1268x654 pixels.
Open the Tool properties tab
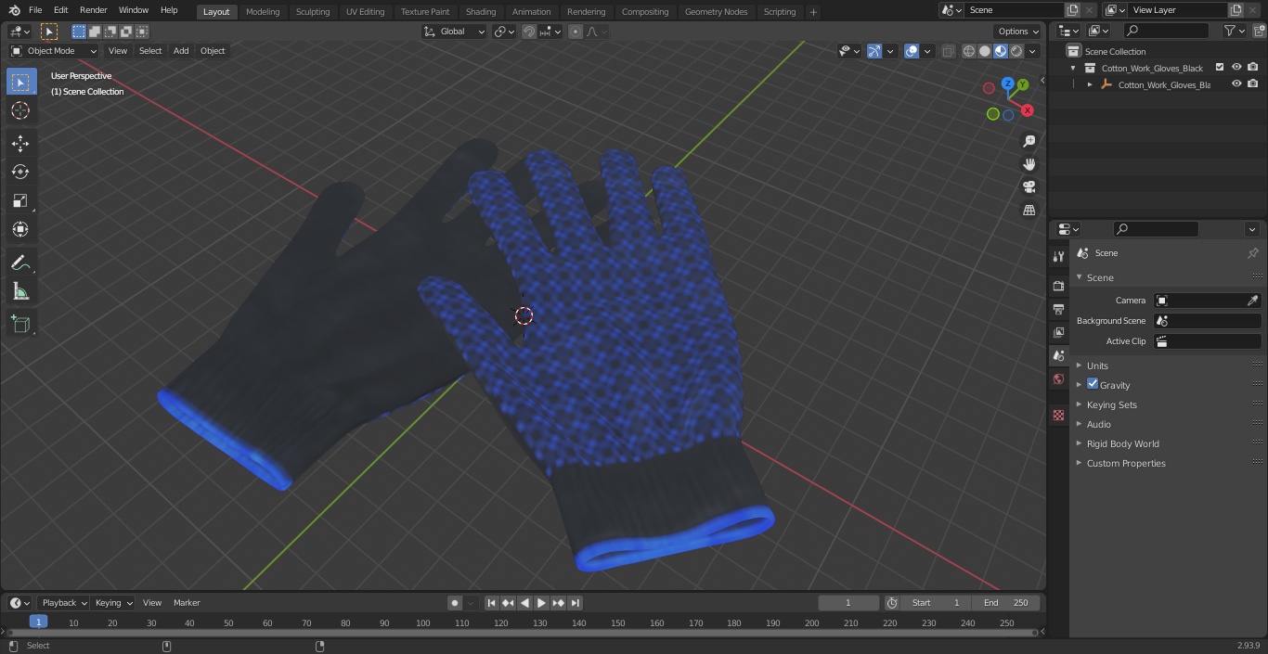(x=1058, y=256)
